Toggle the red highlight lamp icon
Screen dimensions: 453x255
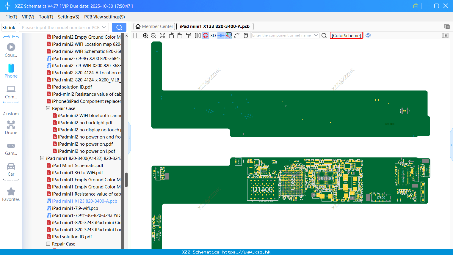click(206, 36)
